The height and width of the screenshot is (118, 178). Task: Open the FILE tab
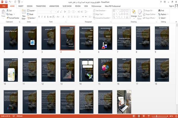click(x=4, y=6)
